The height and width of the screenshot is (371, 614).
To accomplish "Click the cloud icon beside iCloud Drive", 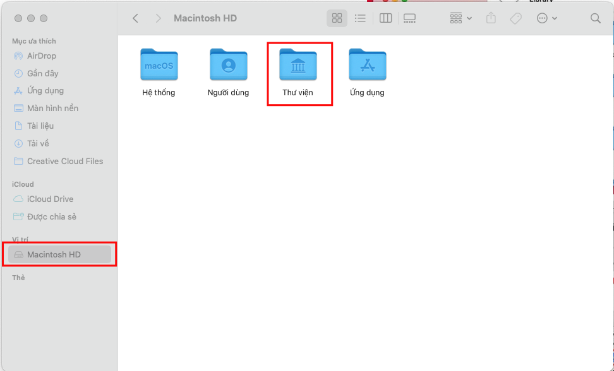I will pos(18,199).
